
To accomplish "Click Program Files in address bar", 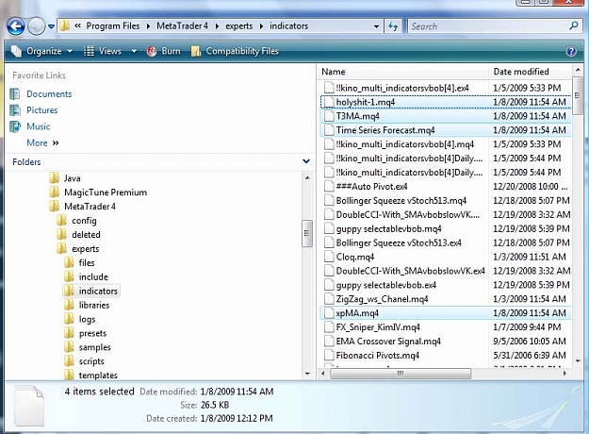I will point(113,26).
